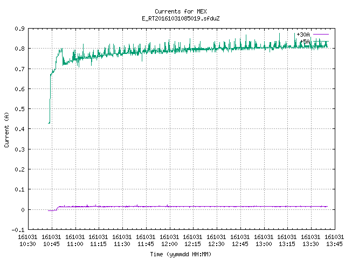
Task: Click the x-axis label 161031 12:45
Action: pyautogui.click(x=240, y=241)
